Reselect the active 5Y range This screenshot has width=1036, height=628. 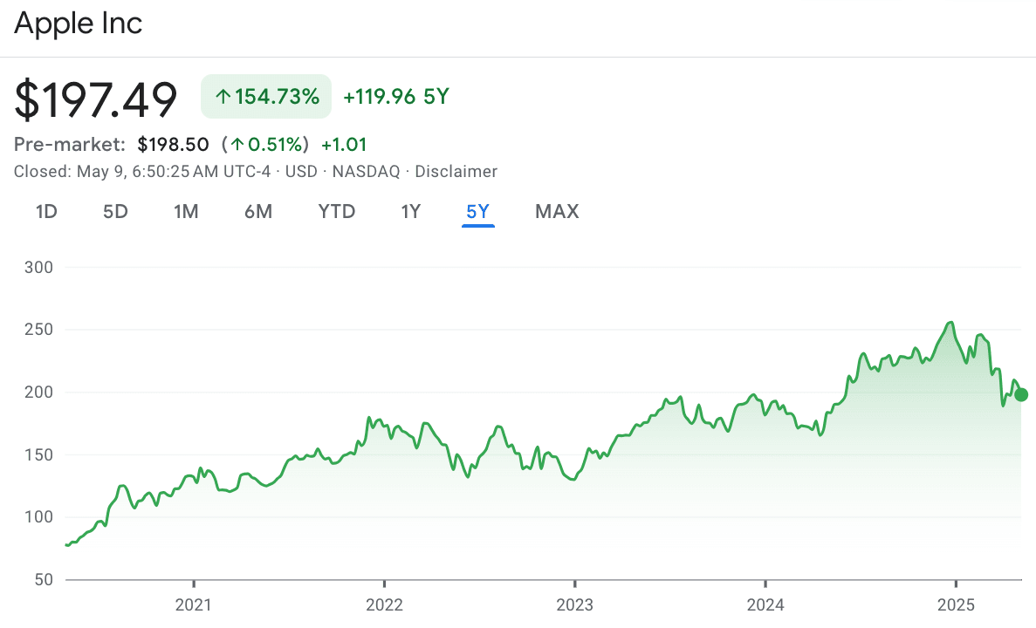[x=477, y=211]
